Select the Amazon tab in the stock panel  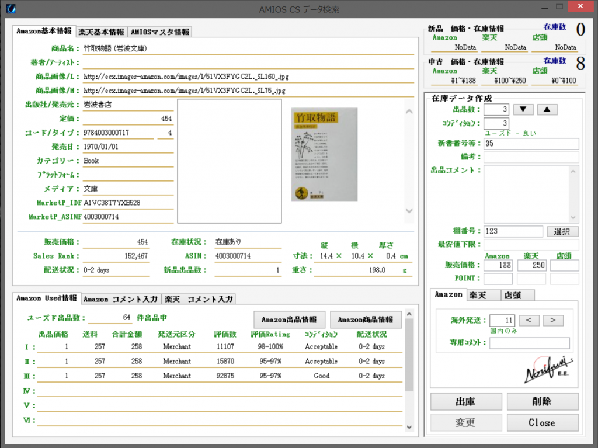coord(448,294)
